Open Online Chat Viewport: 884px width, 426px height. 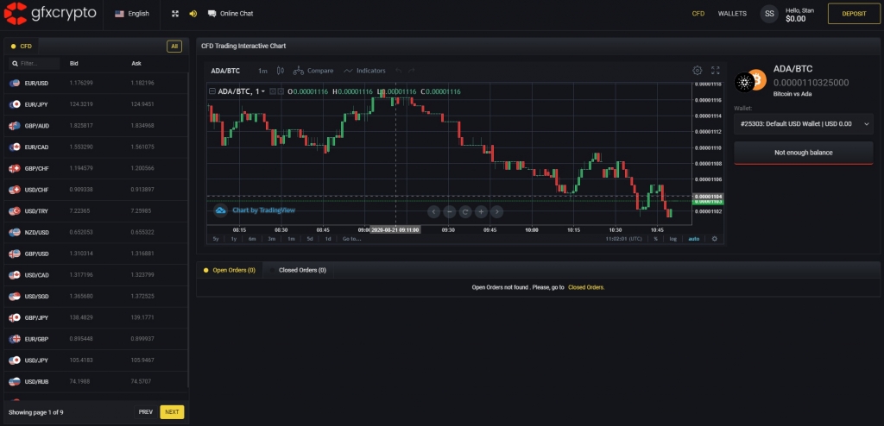tap(230, 14)
